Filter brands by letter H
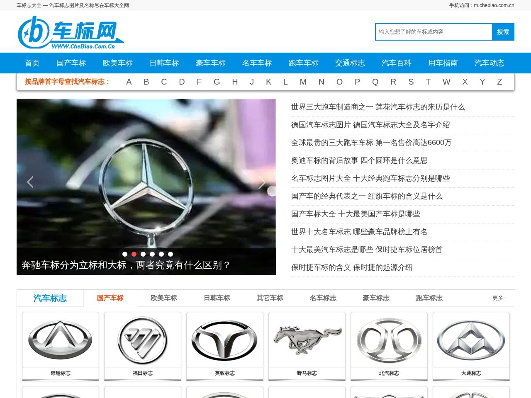 coord(235,82)
